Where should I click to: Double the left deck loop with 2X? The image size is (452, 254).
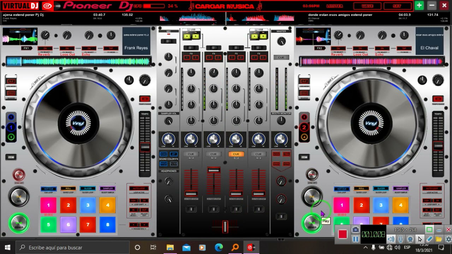144,200
